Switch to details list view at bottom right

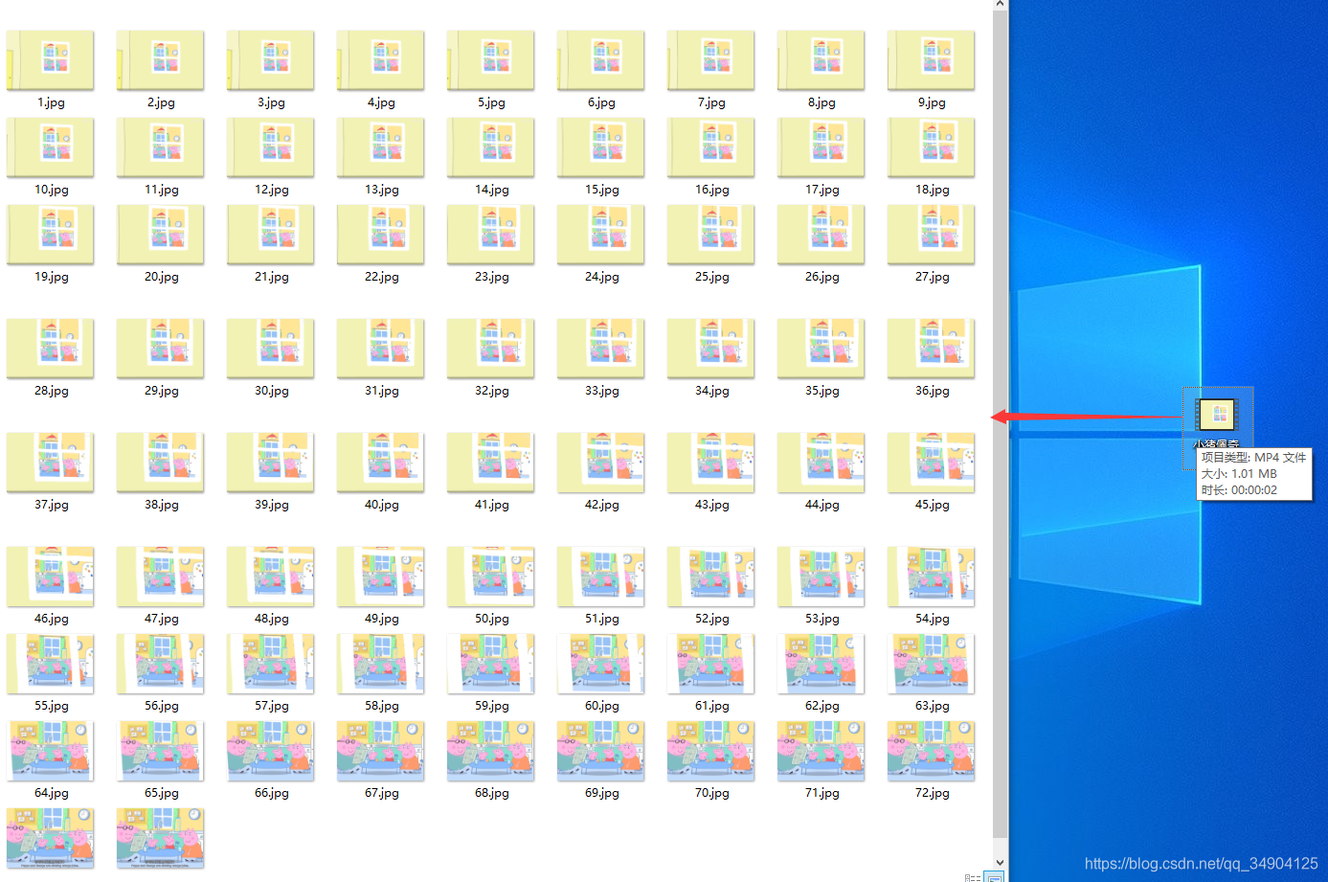[x=974, y=877]
